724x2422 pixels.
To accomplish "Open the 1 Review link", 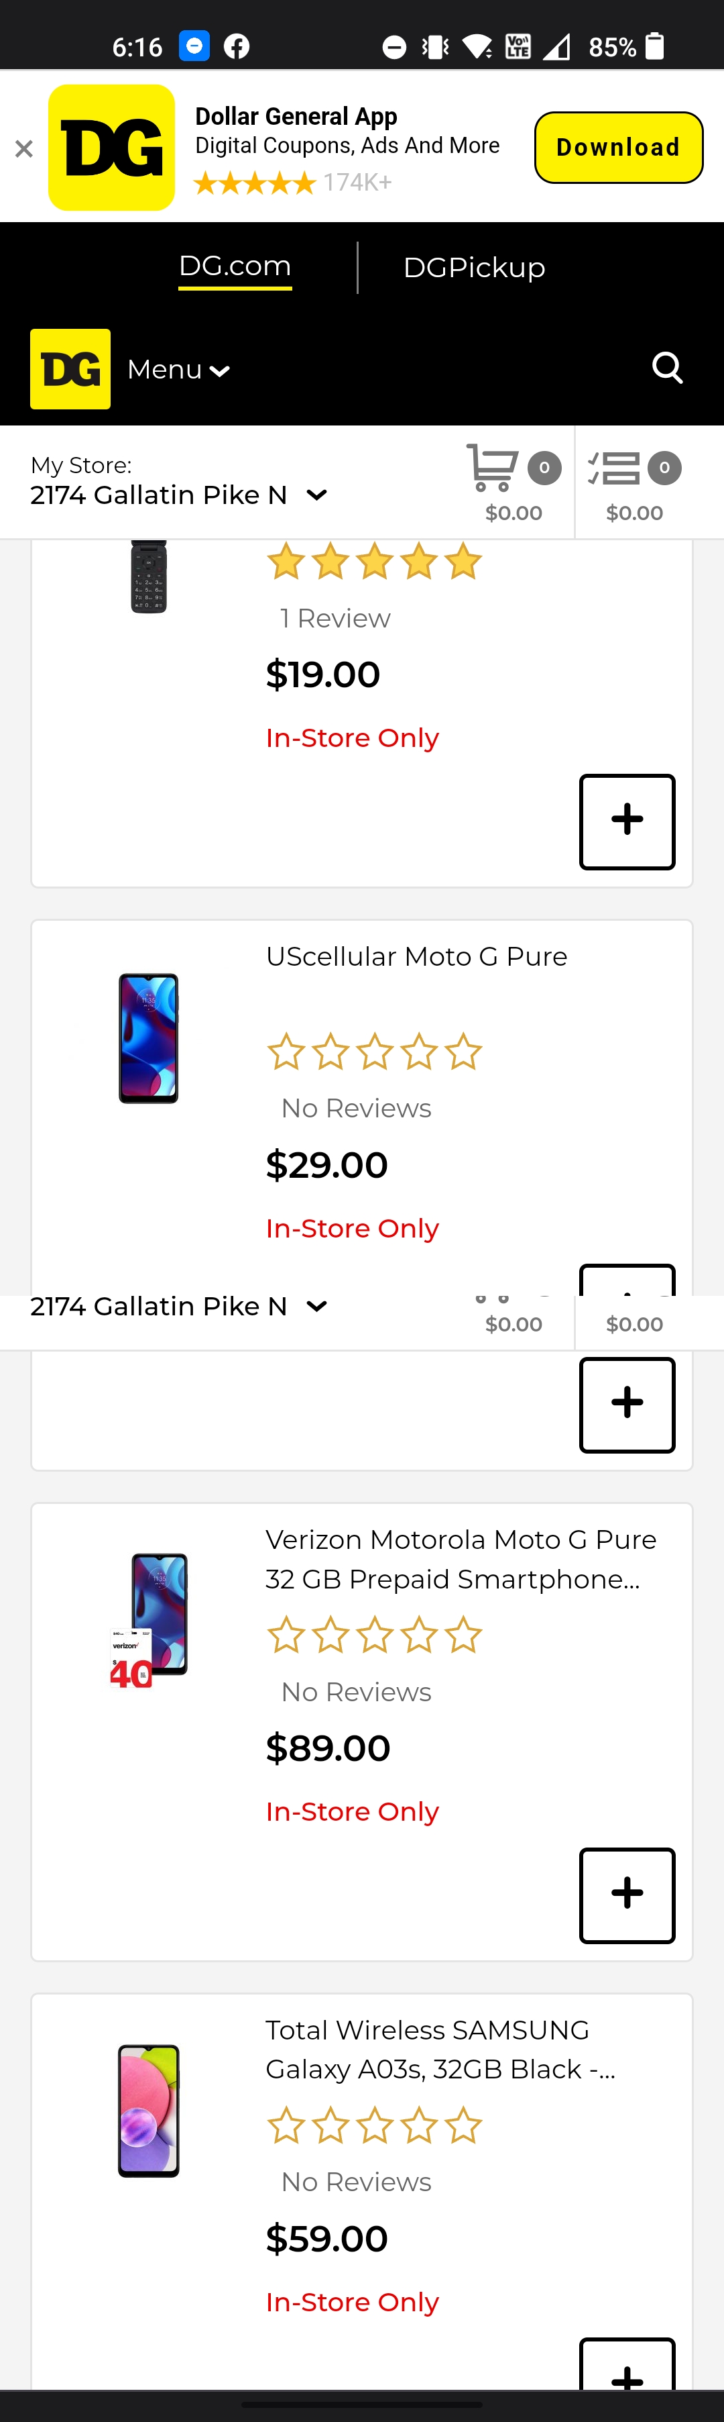I will pyautogui.click(x=335, y=619).
